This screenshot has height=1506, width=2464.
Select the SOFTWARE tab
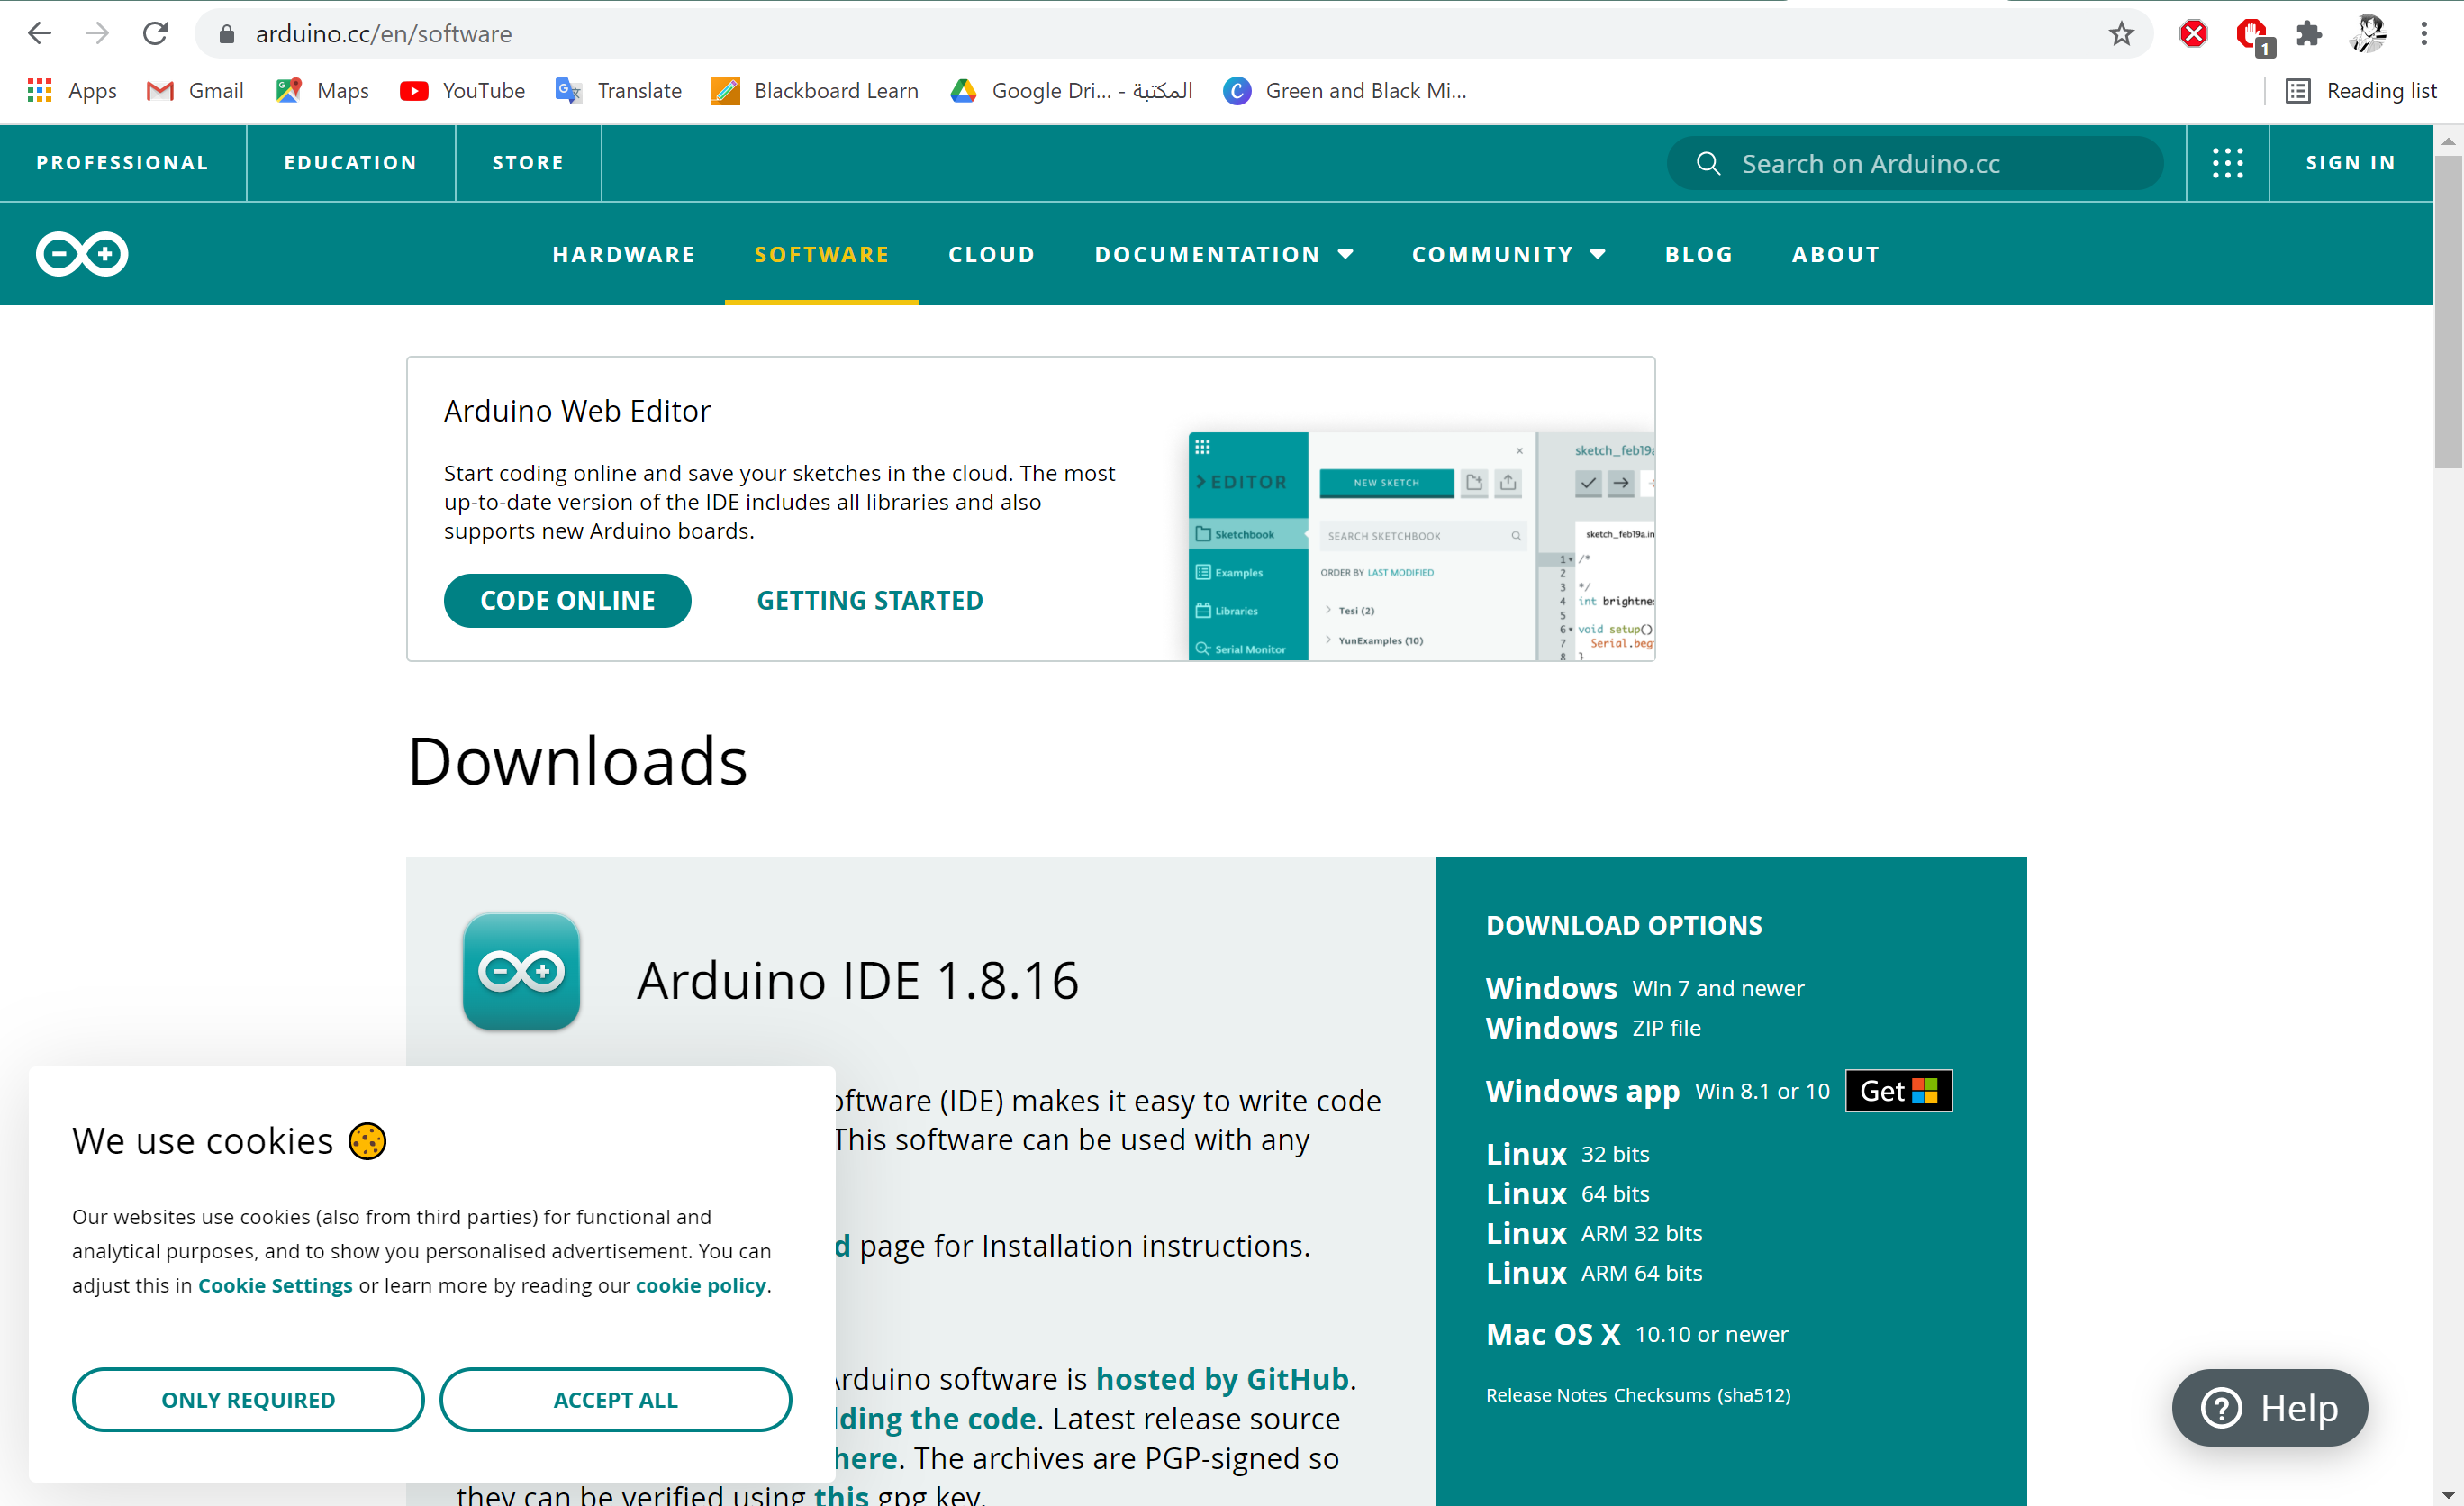(x=822, y=254)
